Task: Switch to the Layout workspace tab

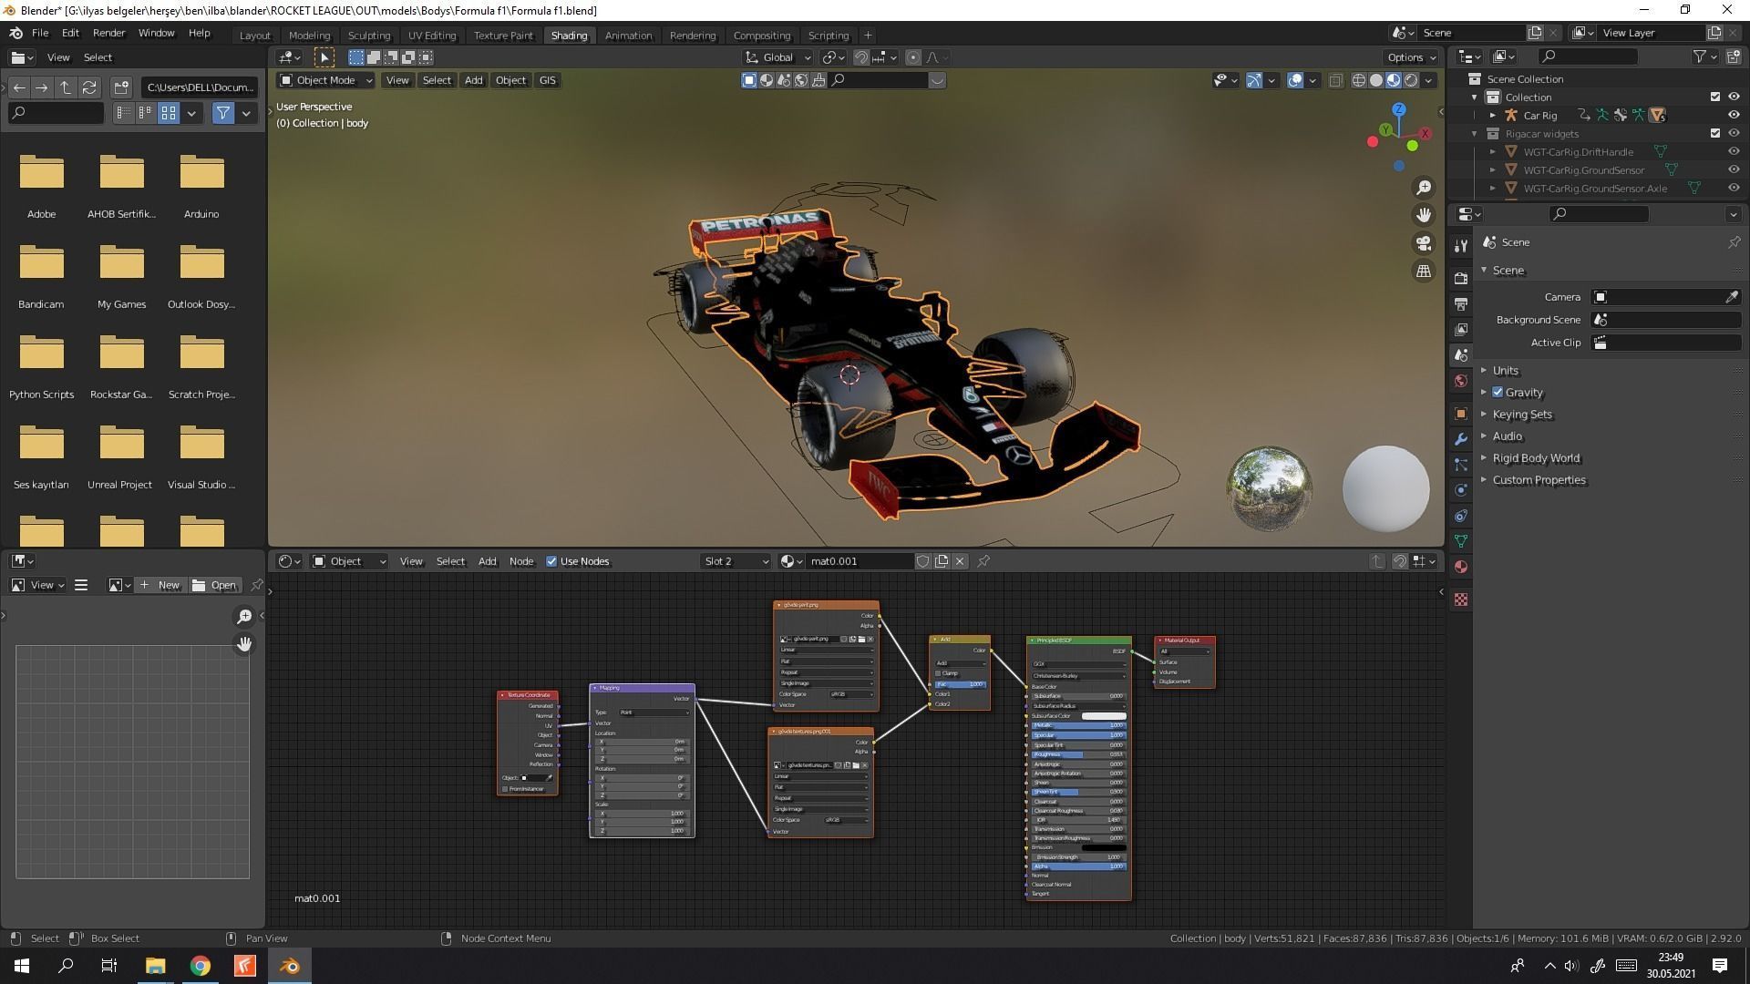Action: [x=254, y=36]
